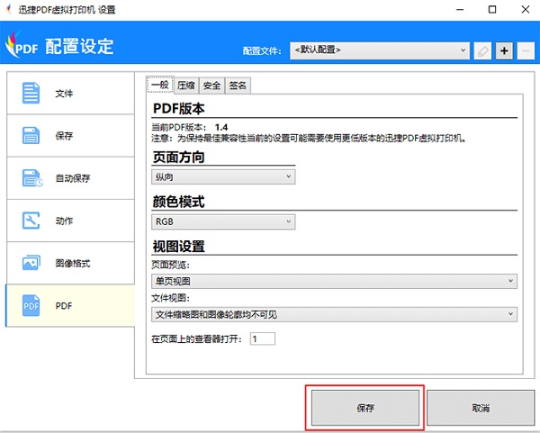Switch to the 一般 tab
The image size is (540, 433).
coord(160,85)
